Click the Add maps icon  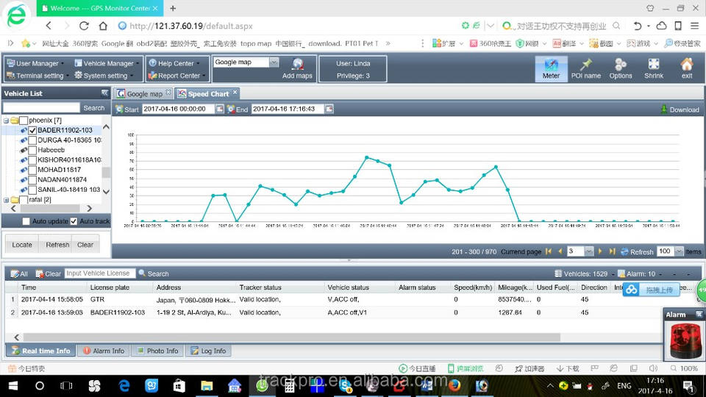click(298, 65)
